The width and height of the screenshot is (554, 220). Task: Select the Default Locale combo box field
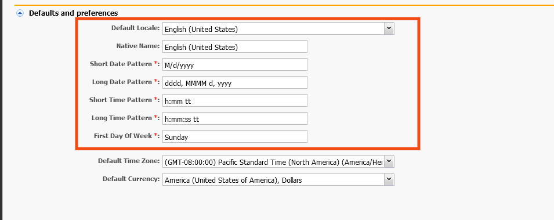tap(278, 28)
